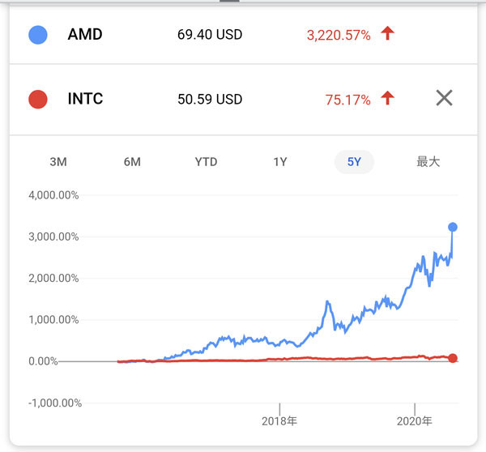486x452 pixels.
Task: Click INTC's red up-arrow icon
Action: [387, 99]
